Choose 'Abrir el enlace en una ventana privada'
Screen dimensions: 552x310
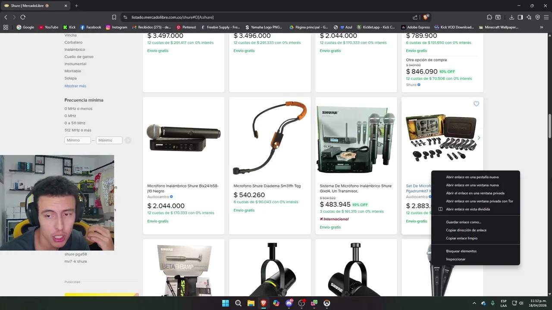point(476,193)
